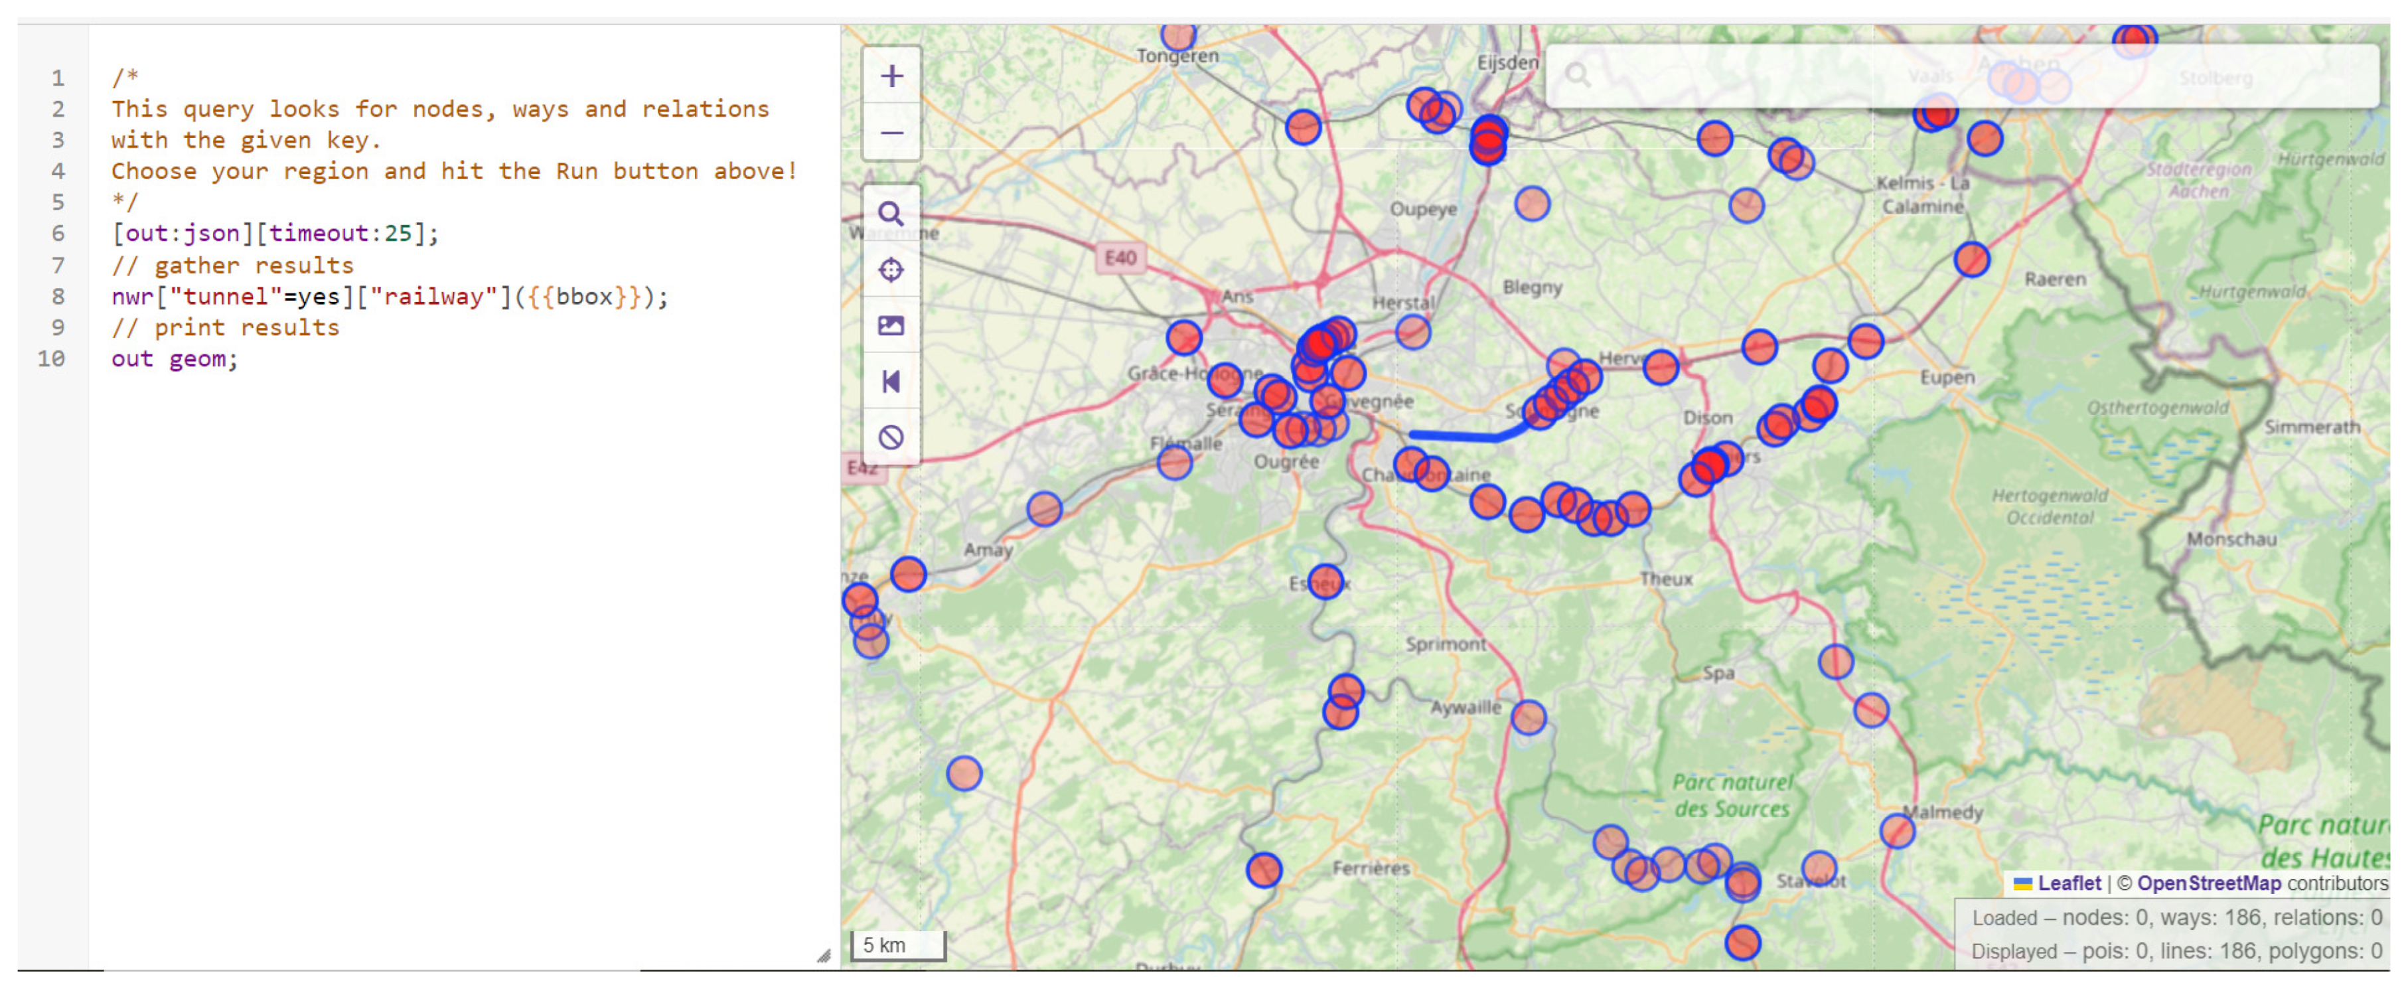Screen dimensions: 2402x981
Task: Click line number 6 in editor gutter
Action: click(58, 233)
